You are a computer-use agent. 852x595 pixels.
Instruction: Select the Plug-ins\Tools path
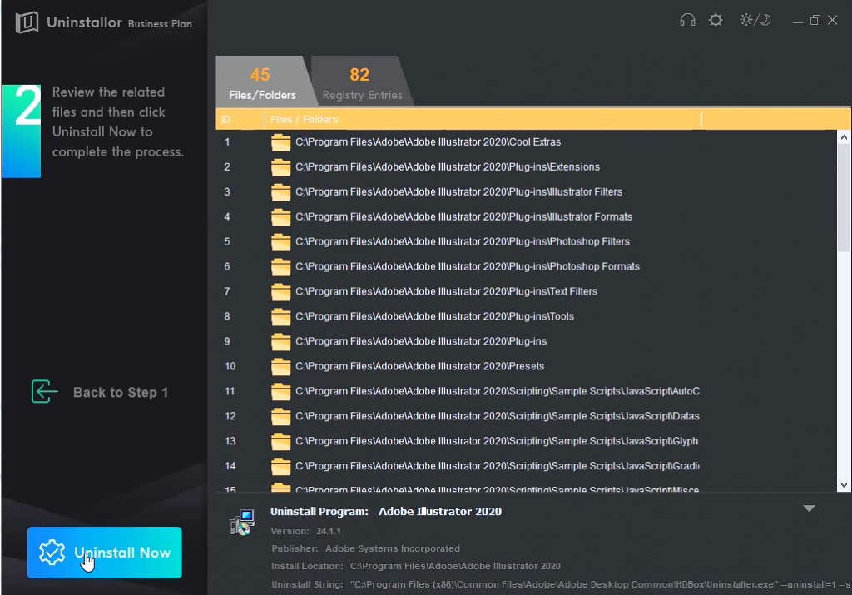[434, 317]
